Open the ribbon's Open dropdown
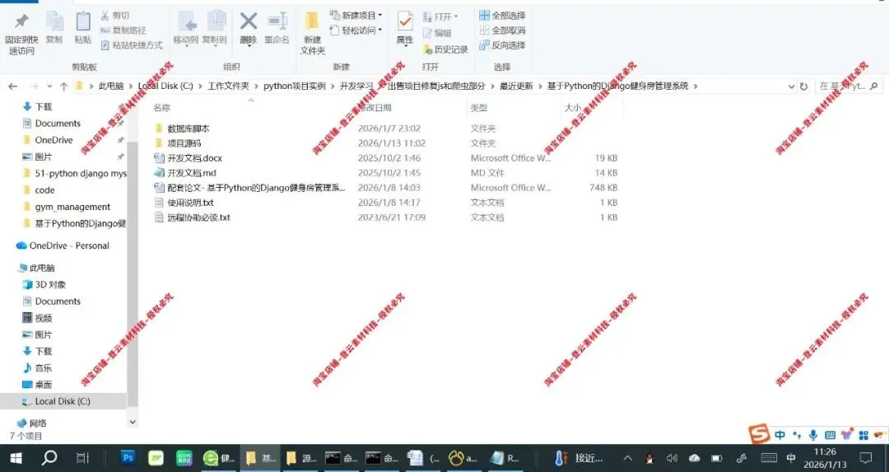 coord(440,16)
